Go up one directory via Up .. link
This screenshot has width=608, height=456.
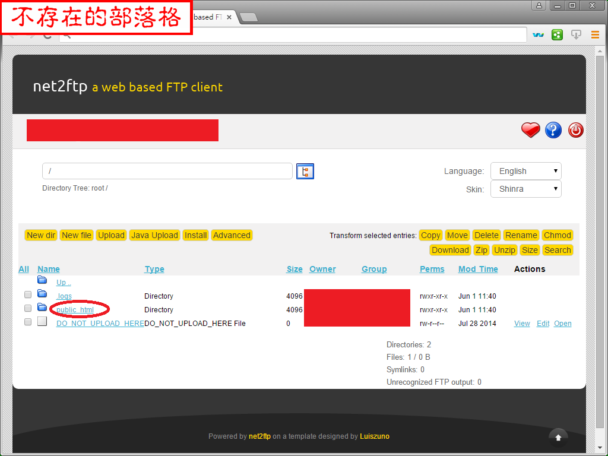(x=64, y=282)
